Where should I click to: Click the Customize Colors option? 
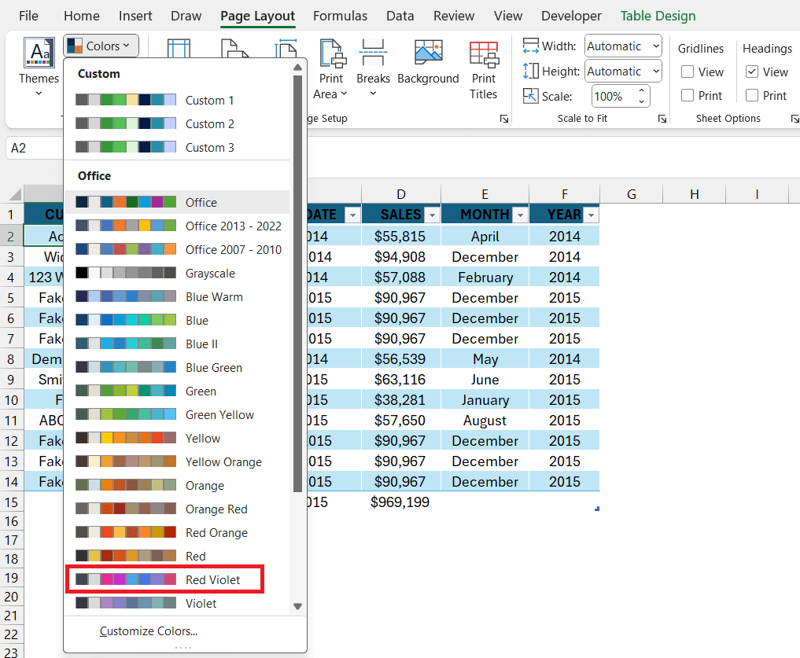[x=148, y=630]
